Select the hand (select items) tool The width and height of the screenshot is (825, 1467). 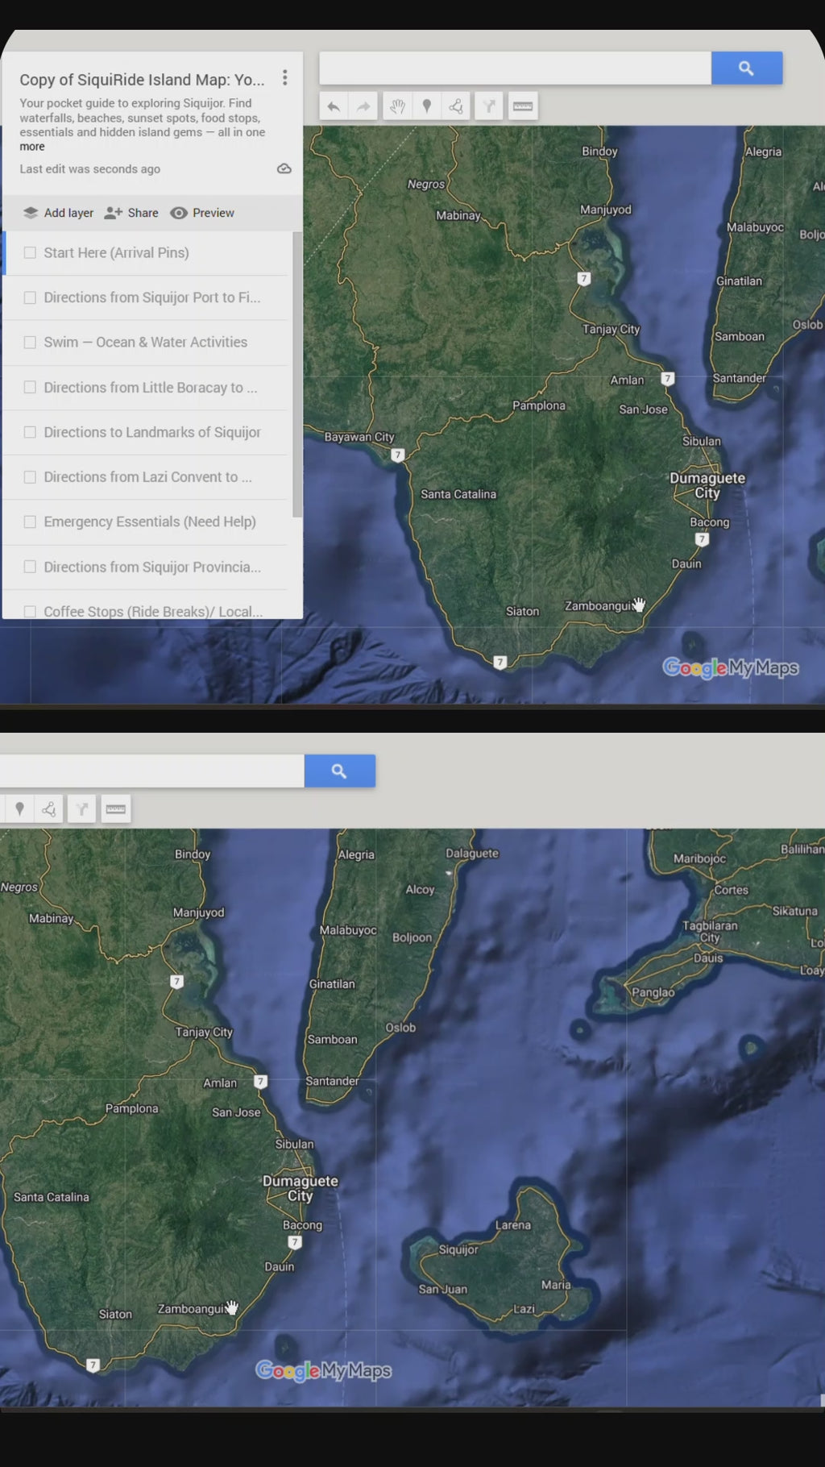click(397, 106)
